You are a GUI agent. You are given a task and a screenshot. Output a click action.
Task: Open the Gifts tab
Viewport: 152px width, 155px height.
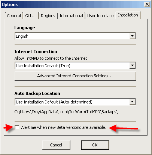[31, 16]
